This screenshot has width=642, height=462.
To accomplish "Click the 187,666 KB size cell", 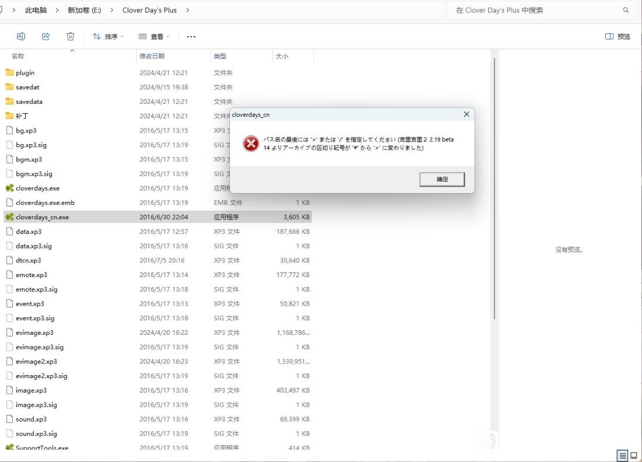I will [293, 231].
